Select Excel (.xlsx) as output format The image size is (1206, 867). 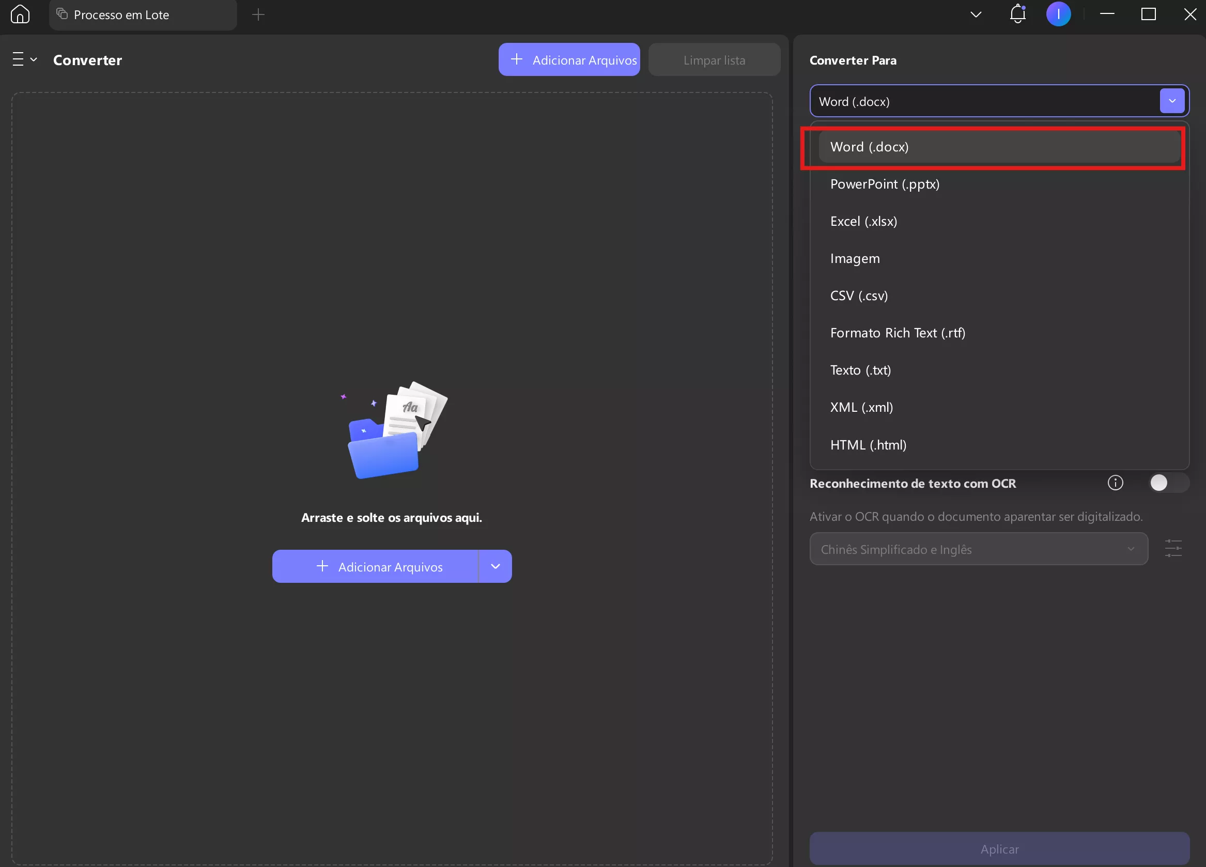tap(863, 221)
